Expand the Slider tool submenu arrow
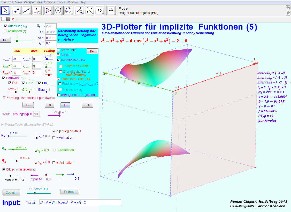The height and width of the screenshot is (212, 291). pos(103,14)
